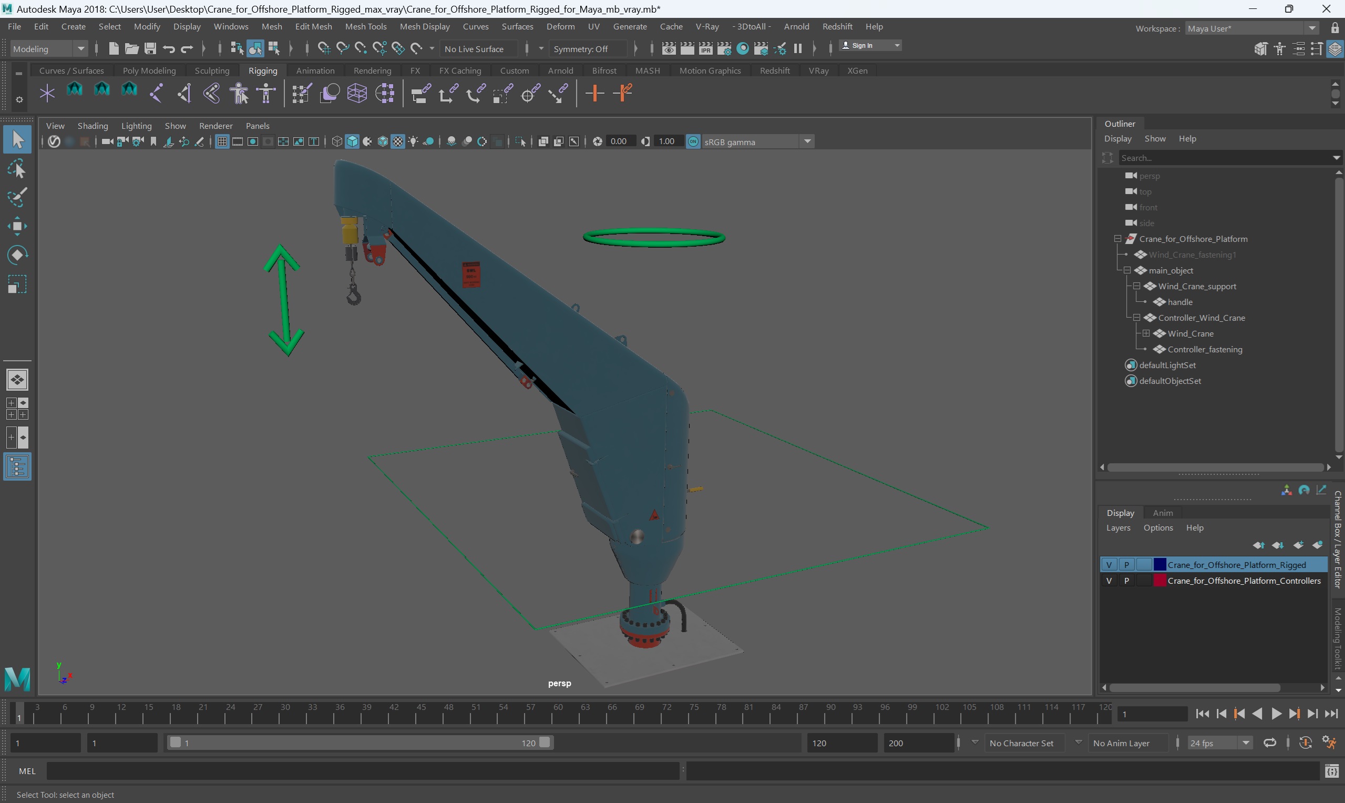The image size is (1345, 803).
Task: Click the Quick Rig character shelf icon
Action: 240,94
